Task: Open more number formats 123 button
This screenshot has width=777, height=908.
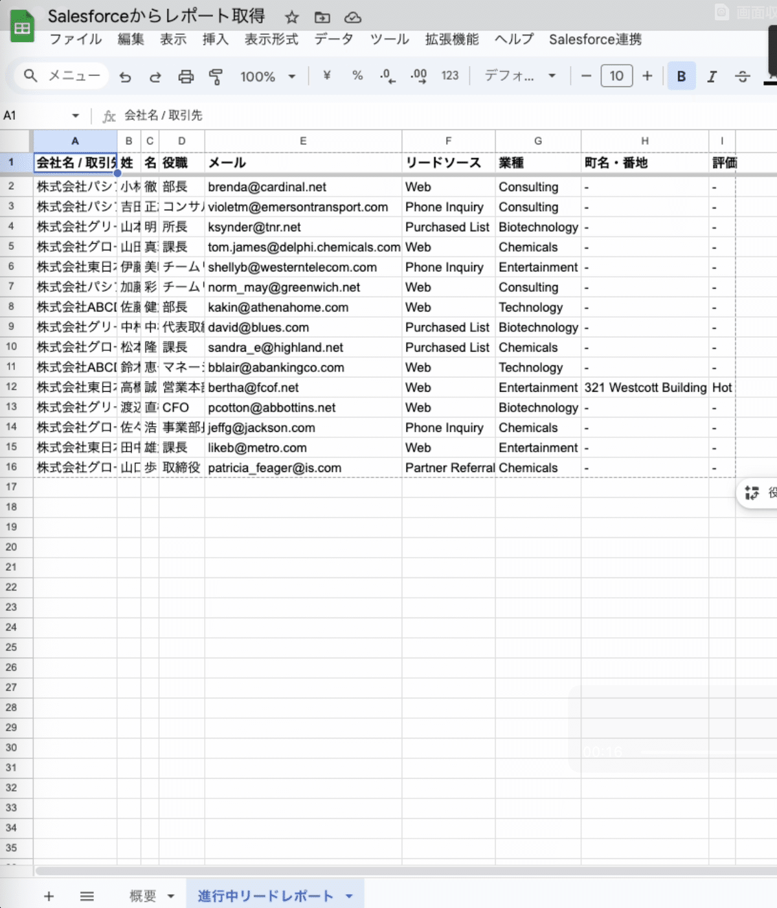Action: point(450,76)
